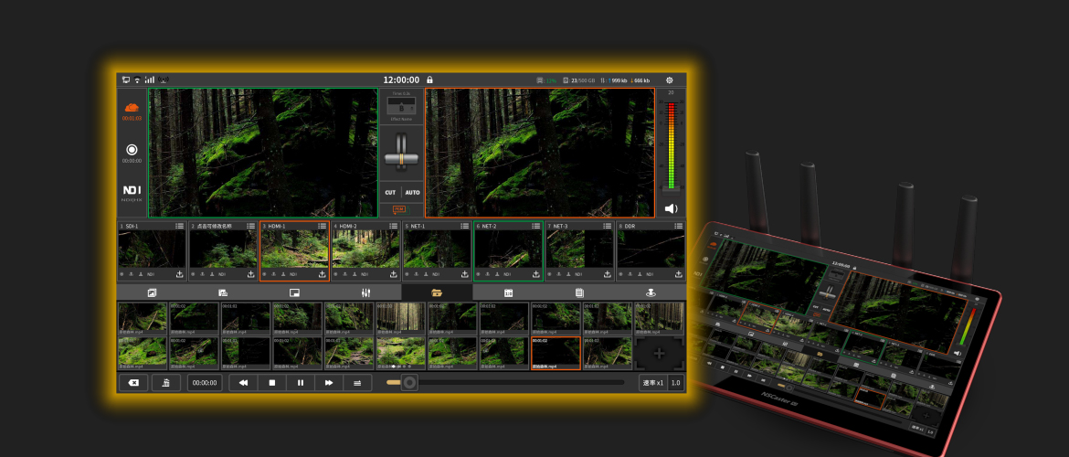1069x457 pixels.
Task: Click the orange cloud streaming icon
Action: [x=132, y=108]
